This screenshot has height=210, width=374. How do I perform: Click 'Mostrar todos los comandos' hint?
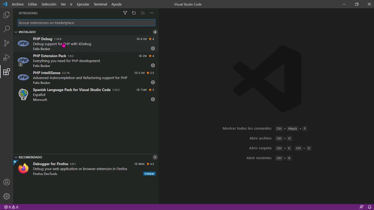[x=247, y=128]
